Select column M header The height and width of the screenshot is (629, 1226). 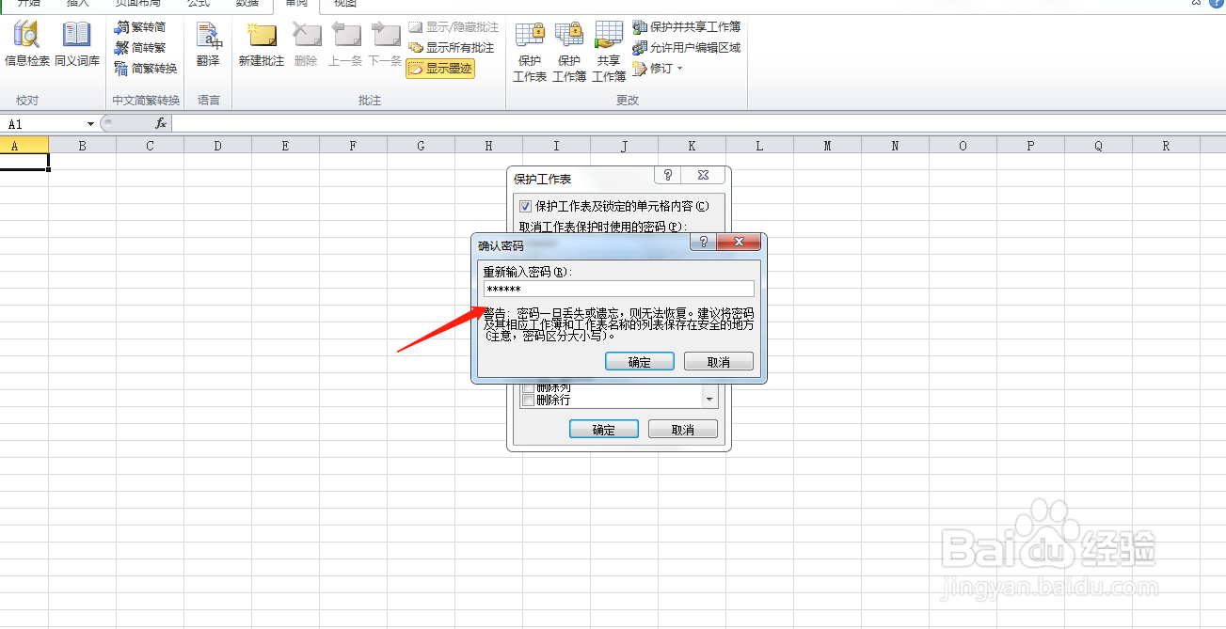coord(828,146)
